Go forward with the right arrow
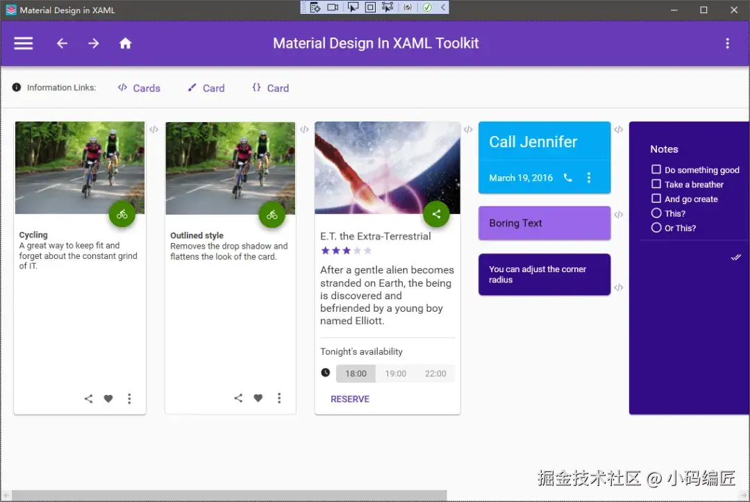The width and height of the screenshot is (750, 502). click(93, 44)
